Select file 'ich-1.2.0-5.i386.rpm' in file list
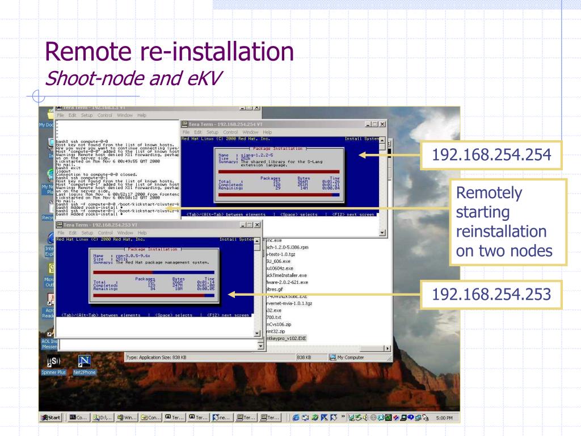Screen dimensions: 581x436 point(287,248)
